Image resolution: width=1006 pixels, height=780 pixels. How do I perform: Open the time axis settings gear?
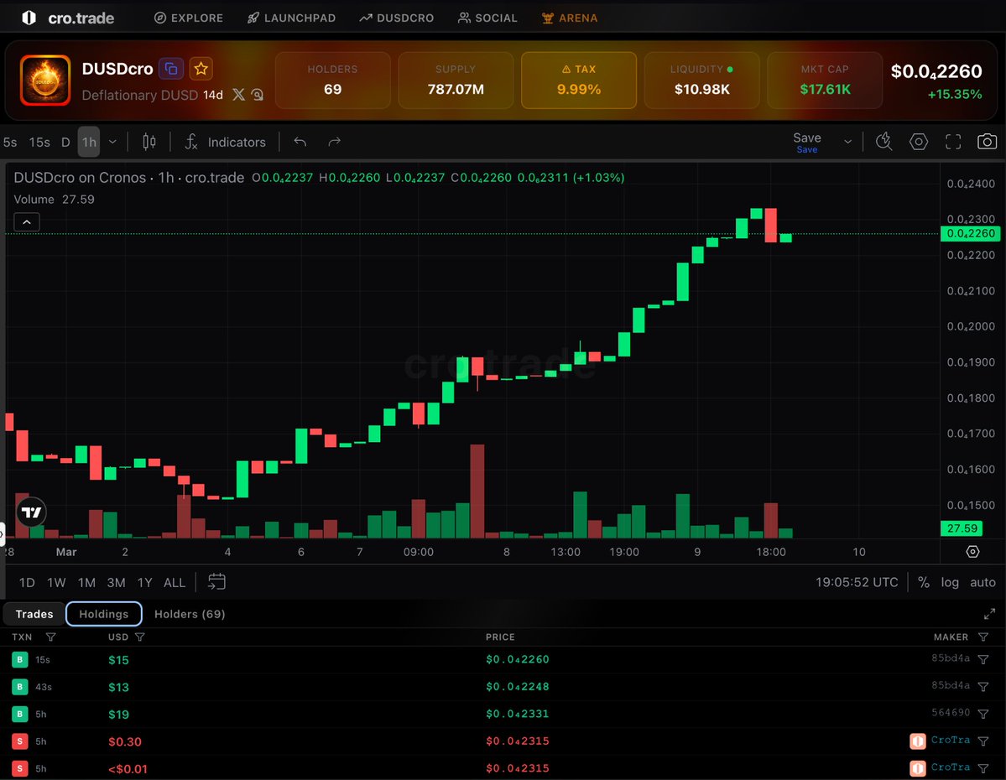(972, 552)
